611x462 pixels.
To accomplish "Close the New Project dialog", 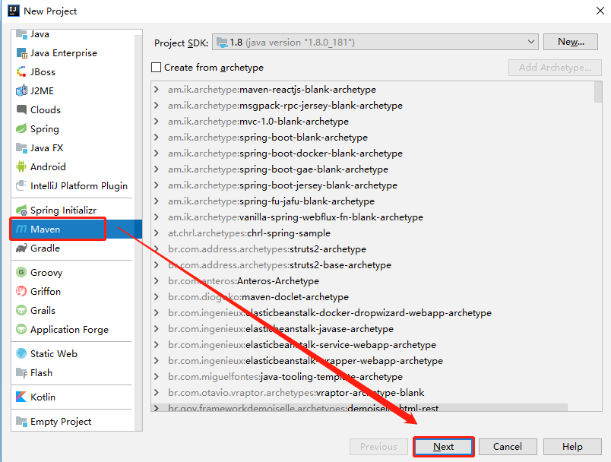I will click(x=600, y=11).
